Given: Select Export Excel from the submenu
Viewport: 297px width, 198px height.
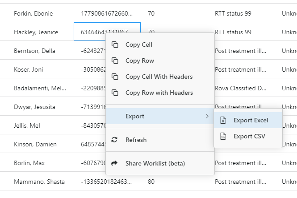Looking at the screenshot, I should (x=251, y=120).
